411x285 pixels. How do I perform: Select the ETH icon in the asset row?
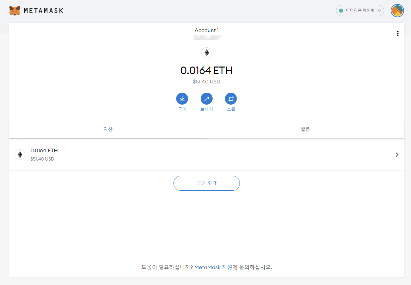20,155
